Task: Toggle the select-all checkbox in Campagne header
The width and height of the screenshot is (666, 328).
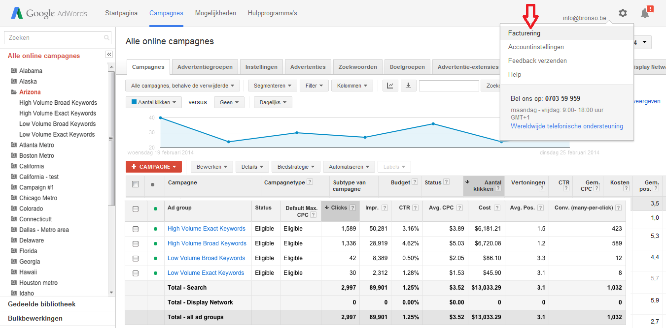Action: [136, 184]
